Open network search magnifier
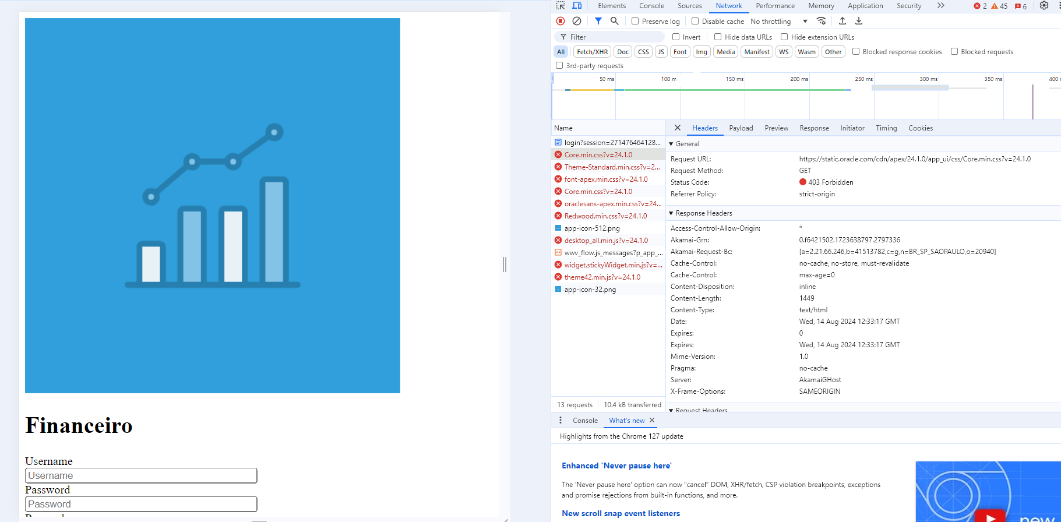 (614, 21)
